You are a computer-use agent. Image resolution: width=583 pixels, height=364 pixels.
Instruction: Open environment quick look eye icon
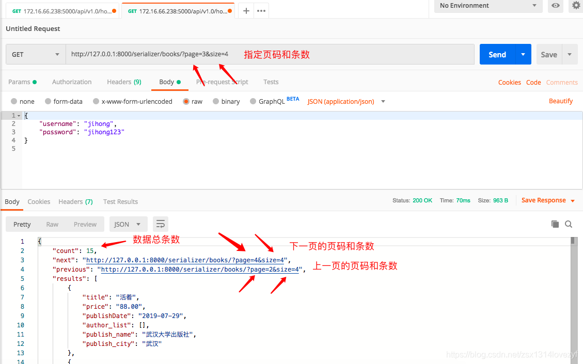(556, 6)
